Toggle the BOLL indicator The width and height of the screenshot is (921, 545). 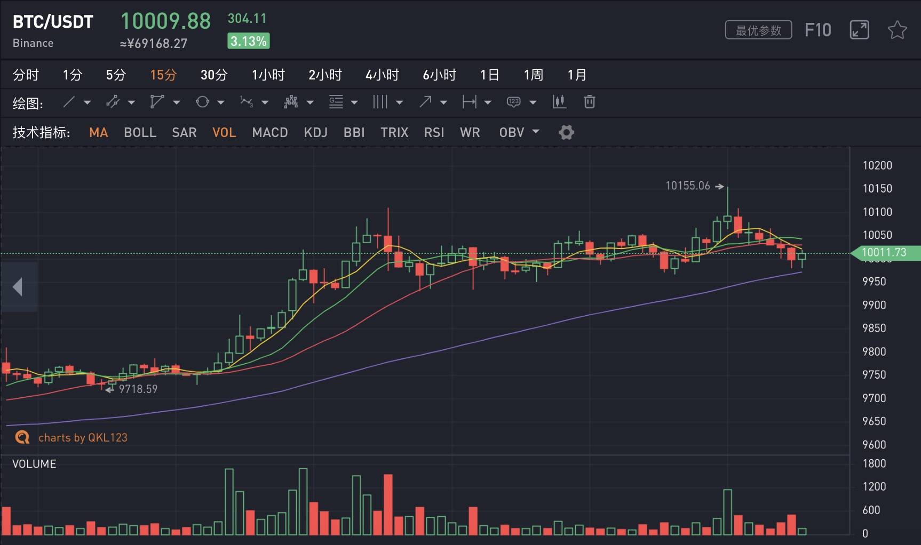pos(140,132)
